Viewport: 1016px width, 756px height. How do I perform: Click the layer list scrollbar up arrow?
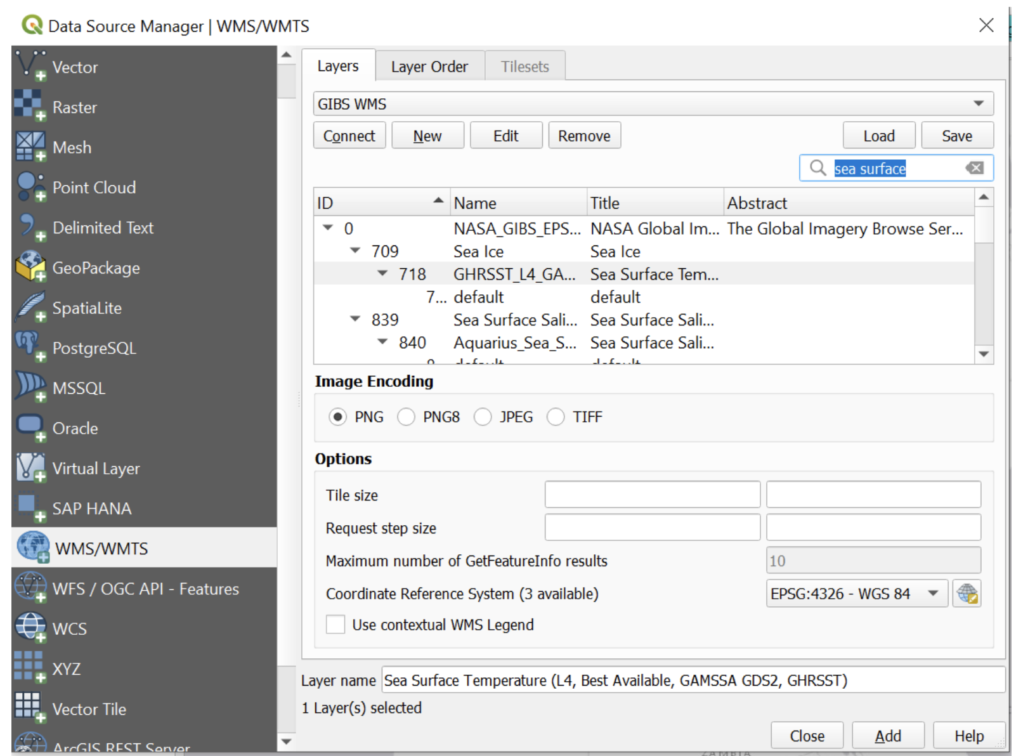[984, 197]
